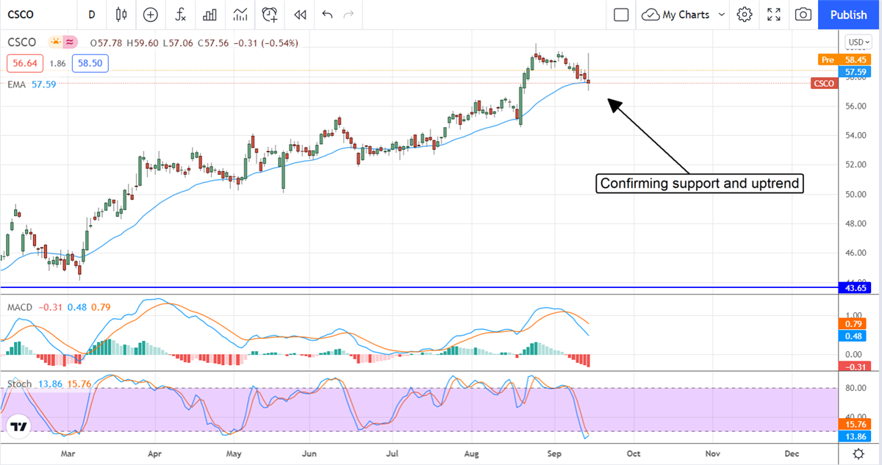Screen dimensions: 882x465
Task: Click the MACD indicator label
Action: point(20,307)
